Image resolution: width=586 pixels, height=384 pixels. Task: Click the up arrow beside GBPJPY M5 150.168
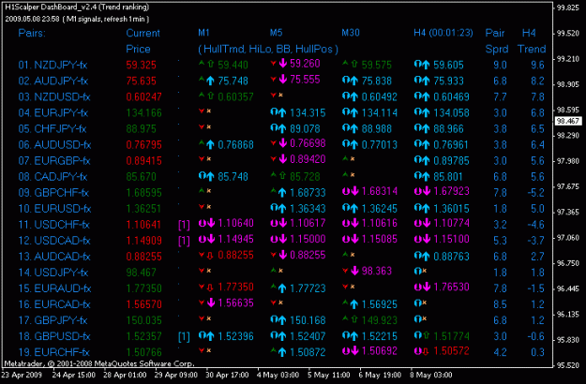click(x=282, y=320)
